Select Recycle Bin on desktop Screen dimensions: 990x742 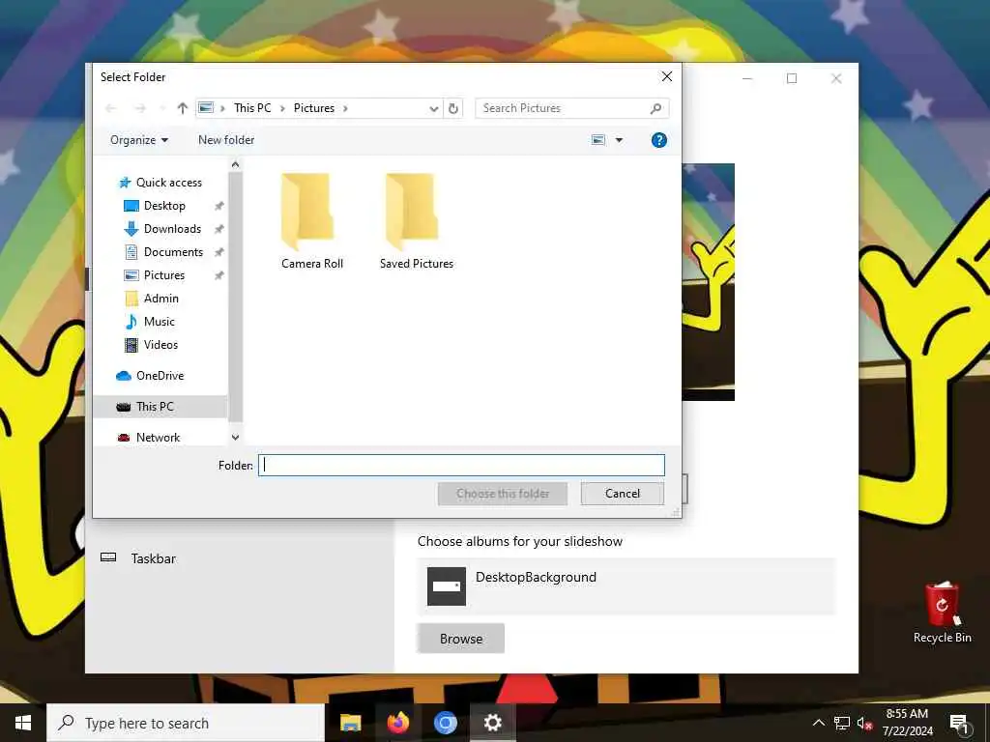click(x=942, y=613)
